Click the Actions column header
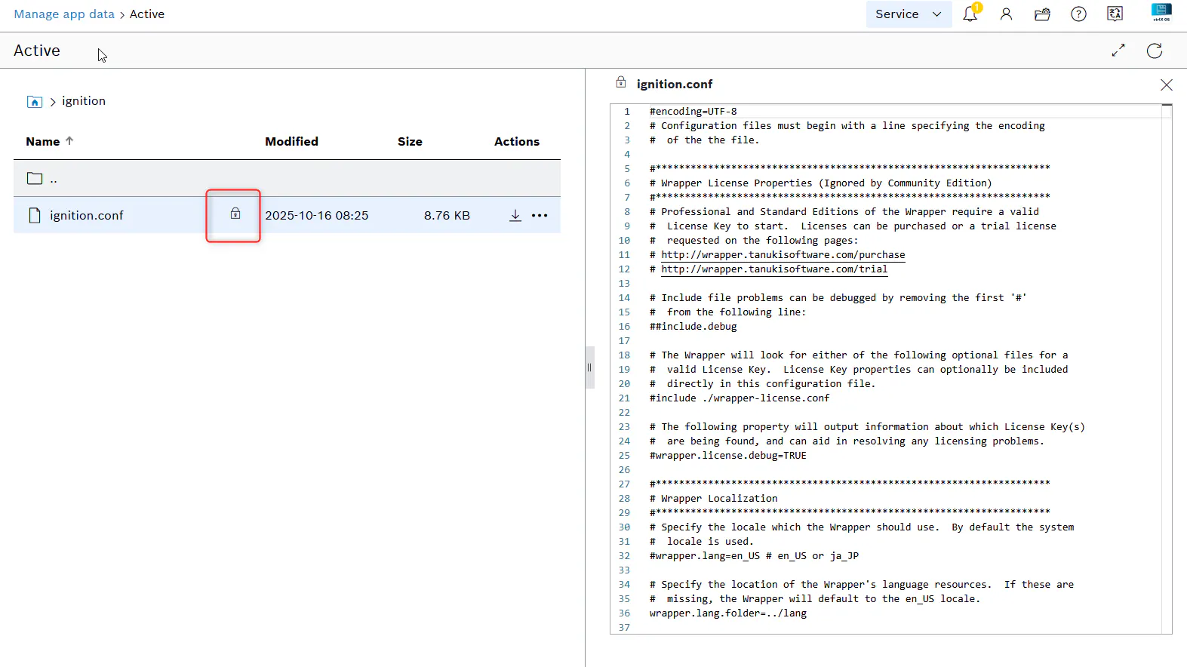Screen dimensions: 1187x667 tap(517, 141)
